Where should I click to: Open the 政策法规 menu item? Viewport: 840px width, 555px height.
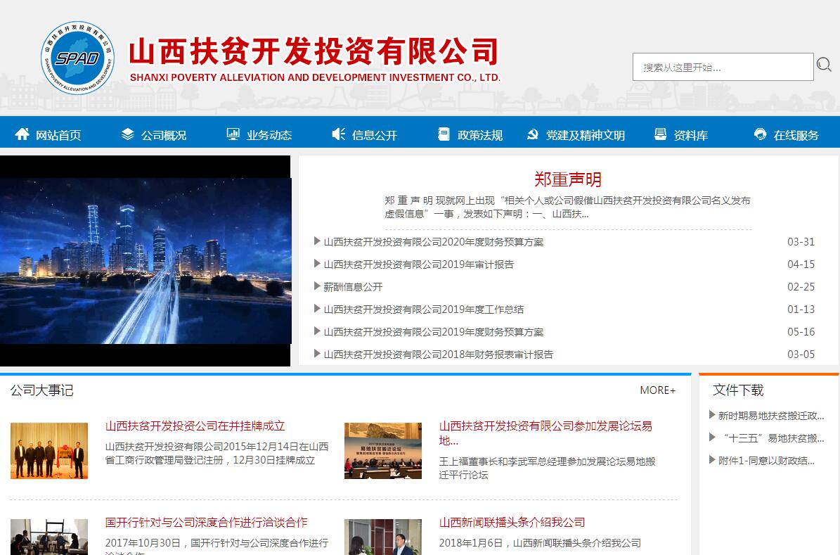[479, 135]
